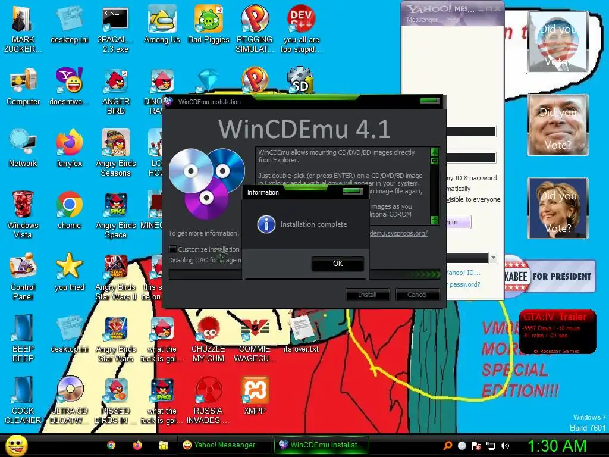The image size is (609, 457).
Task: Click the WinCDEmu description scrollbar down arrow
Action: (x=434, y=220)
